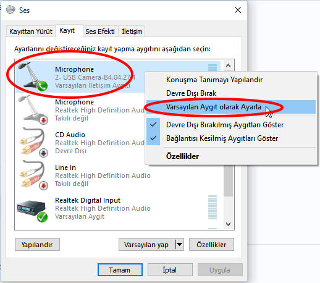This screenshot has height=283, width=320.
Task: Click the Realtek Digital Input level meter
Action: point(213,208)
